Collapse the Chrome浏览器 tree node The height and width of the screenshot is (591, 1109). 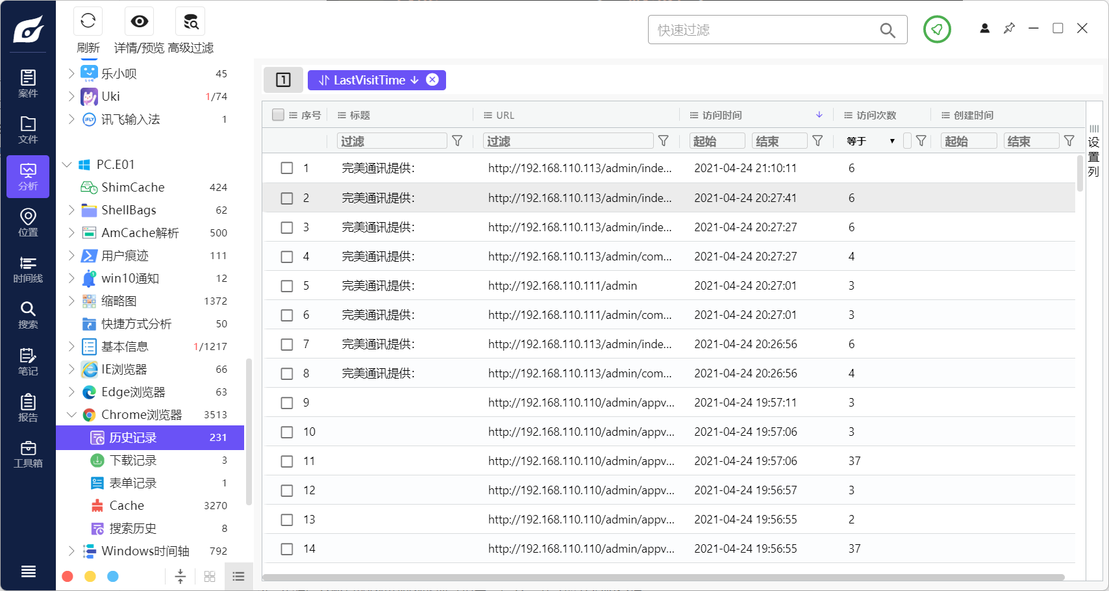(71, 414)
